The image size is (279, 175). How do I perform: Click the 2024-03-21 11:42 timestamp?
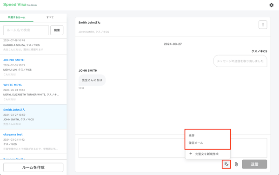[14, 139]
